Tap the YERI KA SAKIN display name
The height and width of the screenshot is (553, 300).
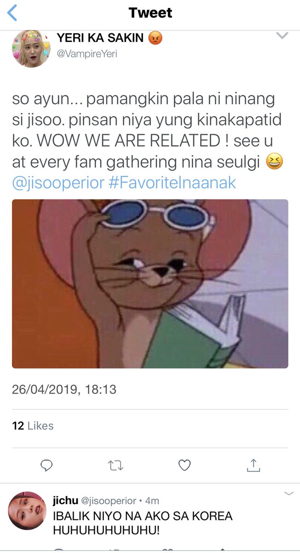pyautogui.click(x=100, y=38)
